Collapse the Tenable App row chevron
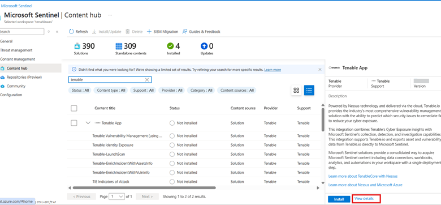The image size is (441, 205). pos(88,123)
